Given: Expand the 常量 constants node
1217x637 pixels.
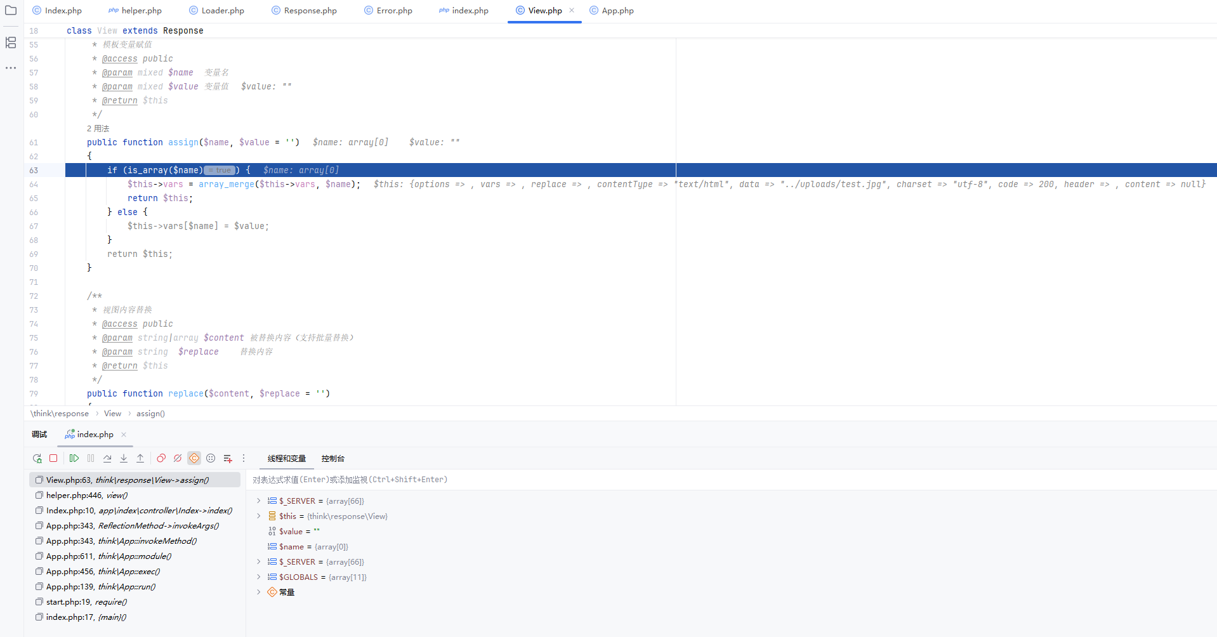Looking at the screenshot, I should tap(258, 592).
